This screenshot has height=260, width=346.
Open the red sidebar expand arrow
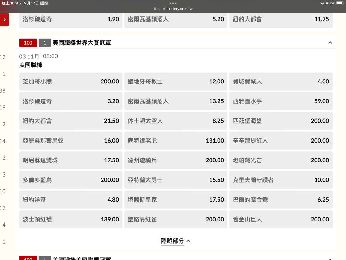[4, 20]
